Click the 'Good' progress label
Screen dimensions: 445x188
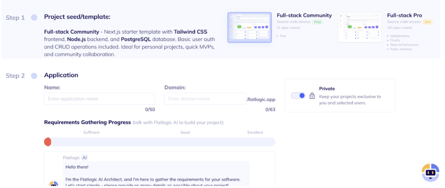tap(185, 132)
